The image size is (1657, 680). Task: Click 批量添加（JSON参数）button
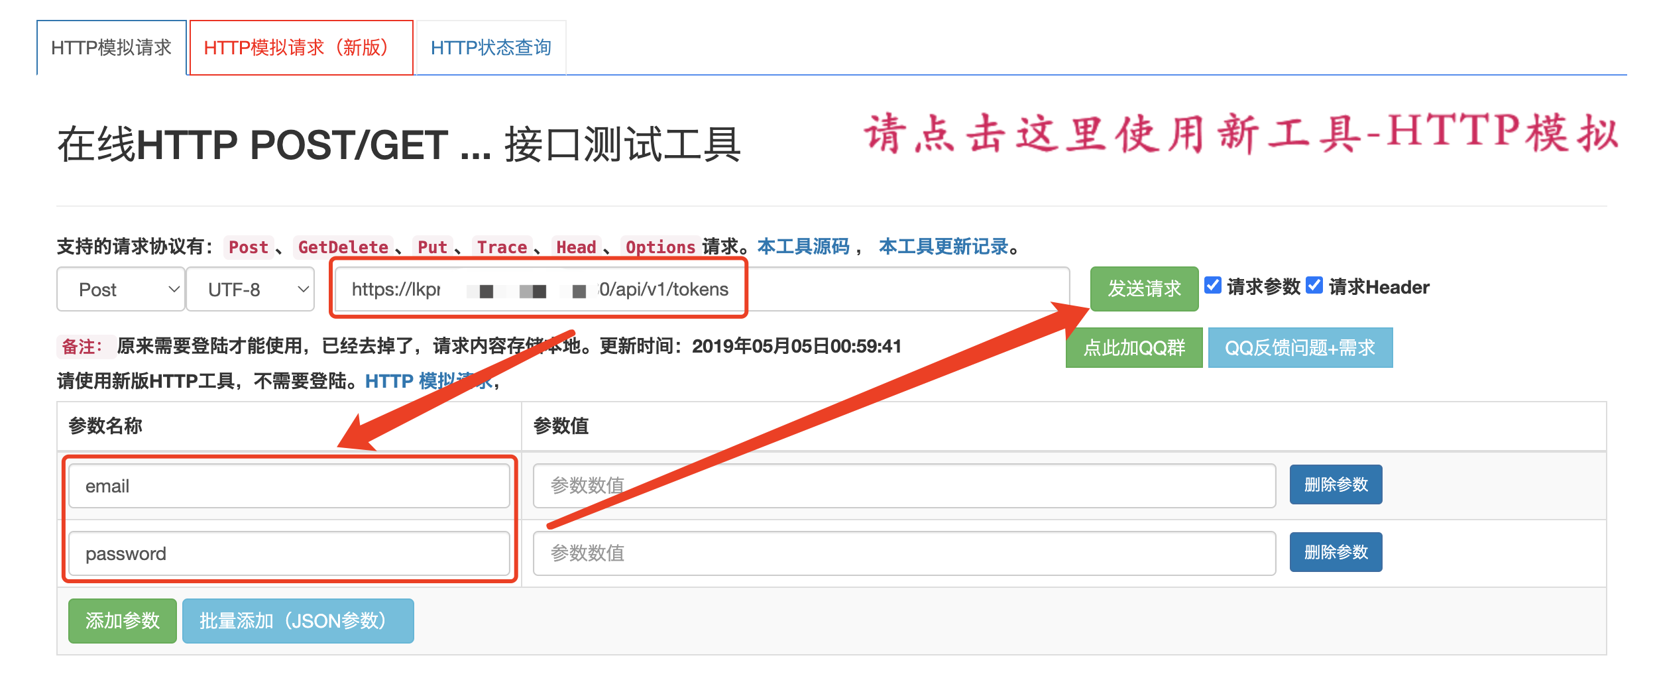298,621
